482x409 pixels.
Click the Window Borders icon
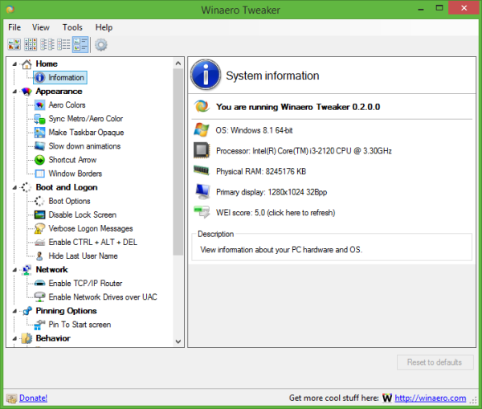tap(39, 174)
